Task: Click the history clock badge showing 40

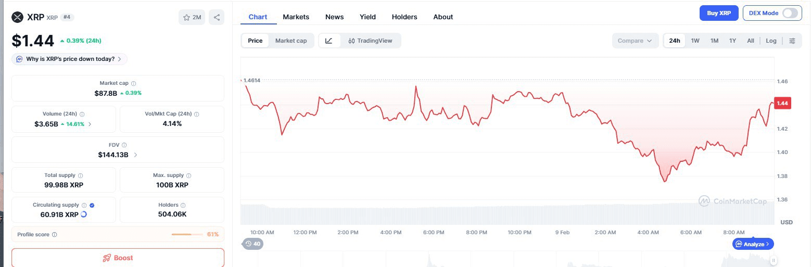Action: tap(253, 243)
